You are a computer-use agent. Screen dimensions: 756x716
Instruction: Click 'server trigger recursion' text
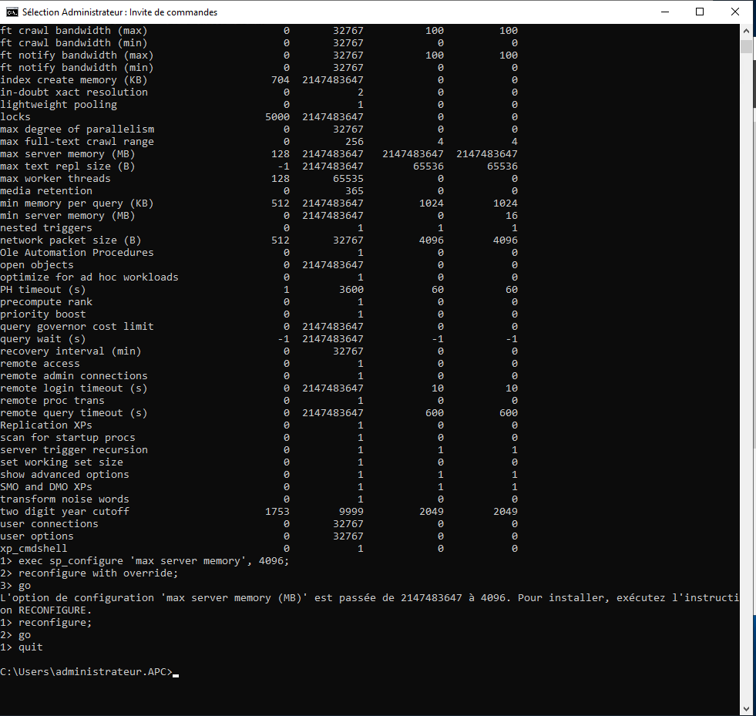click(x=74, y=449)
